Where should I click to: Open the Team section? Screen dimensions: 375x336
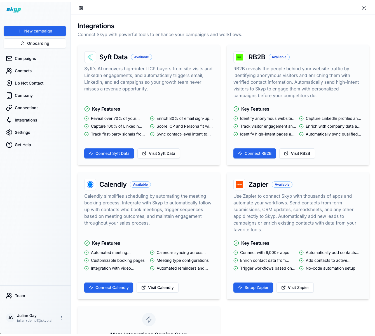click(x=20, y=296)
